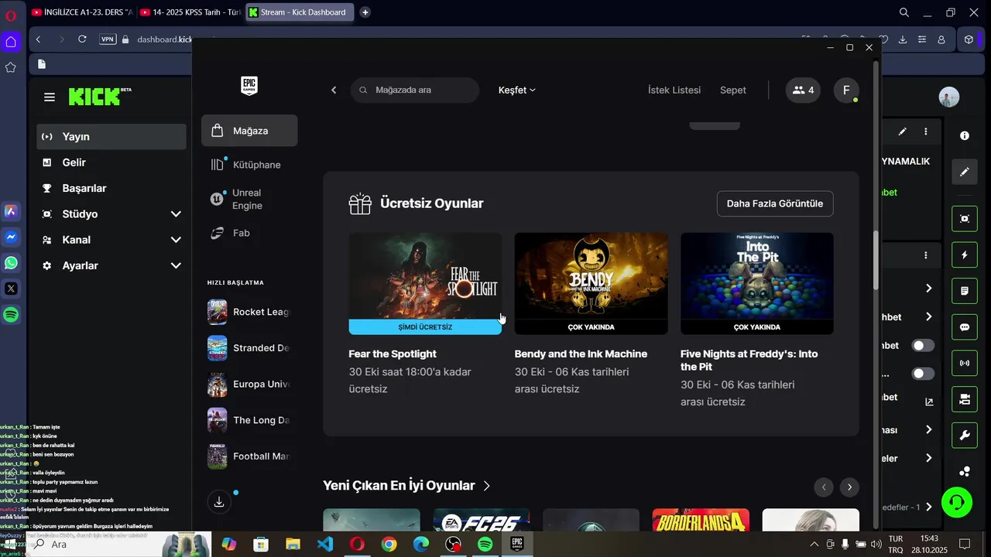Viewport: 991px width, 557px height.
Task: Click the Kick screen capture frame icon
Action: click(965, 219)
